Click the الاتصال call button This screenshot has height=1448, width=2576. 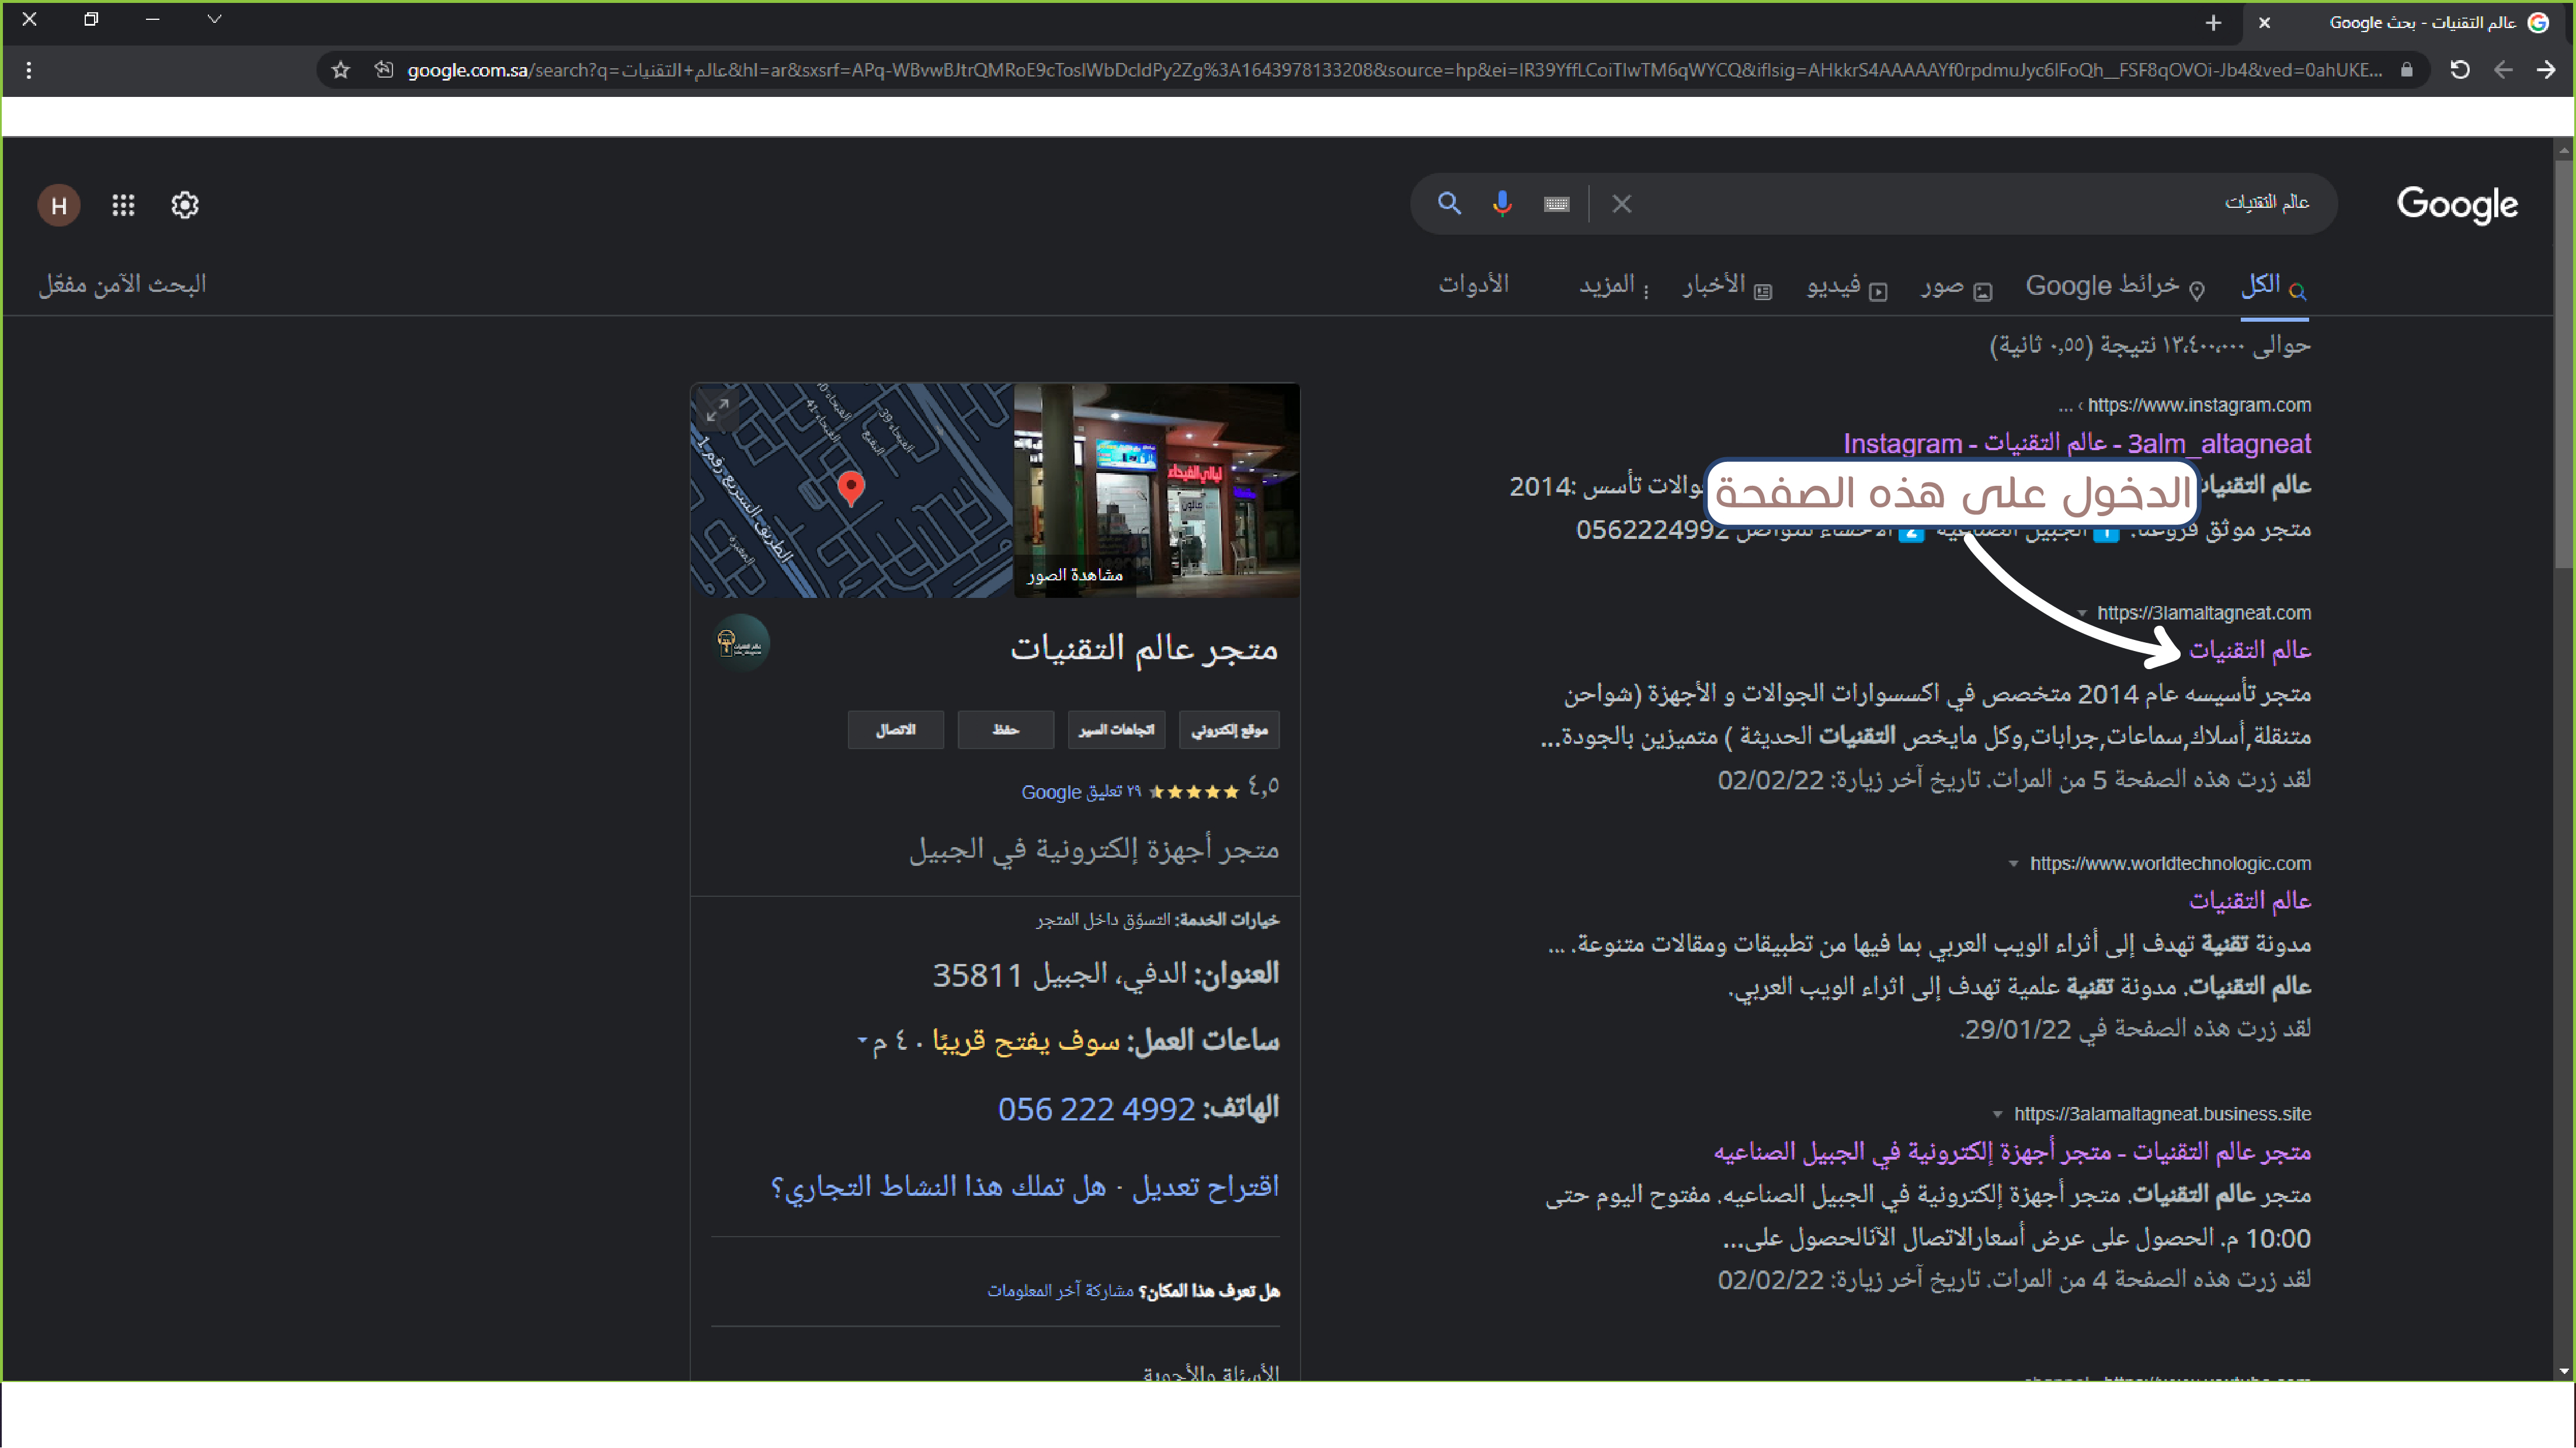(895, 730)
